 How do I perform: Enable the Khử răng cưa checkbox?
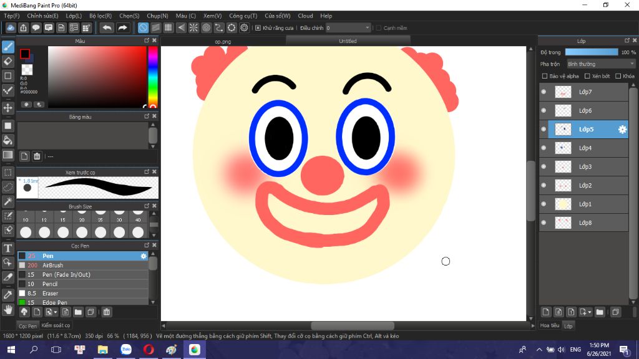click(258, 27)
